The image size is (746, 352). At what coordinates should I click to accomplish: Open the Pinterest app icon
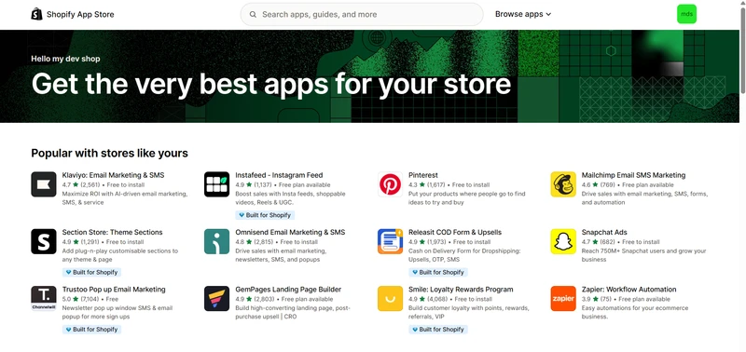[390, 184]
